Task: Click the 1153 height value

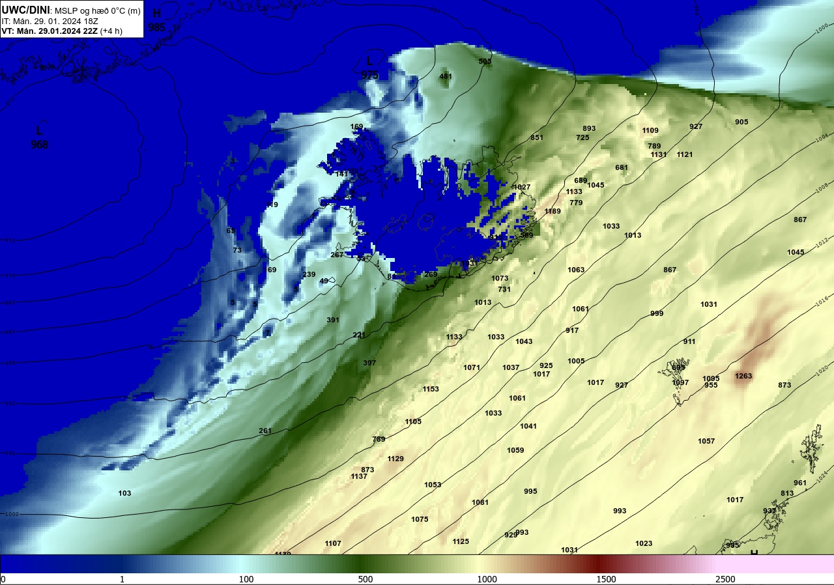Action: (x=431, y=389)
